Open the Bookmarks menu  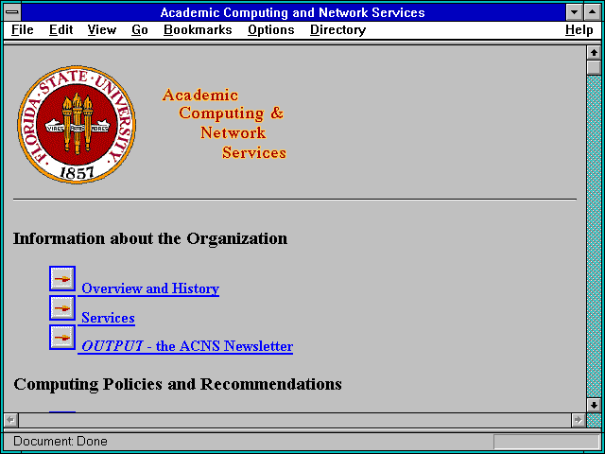click(x=198, y=30)
